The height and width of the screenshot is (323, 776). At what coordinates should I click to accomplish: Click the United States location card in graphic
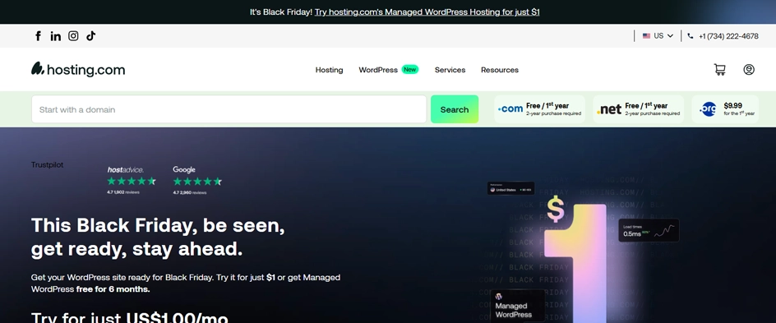[510, 188]
